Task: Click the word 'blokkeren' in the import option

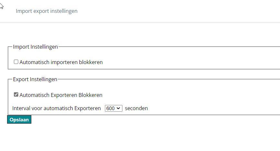Action: pyautogui.click(x=91, y=62)
